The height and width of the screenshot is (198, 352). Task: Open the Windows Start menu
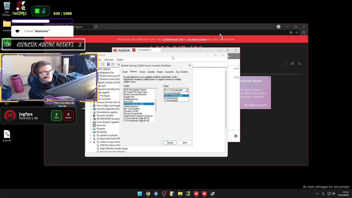[x=140, y=194]
